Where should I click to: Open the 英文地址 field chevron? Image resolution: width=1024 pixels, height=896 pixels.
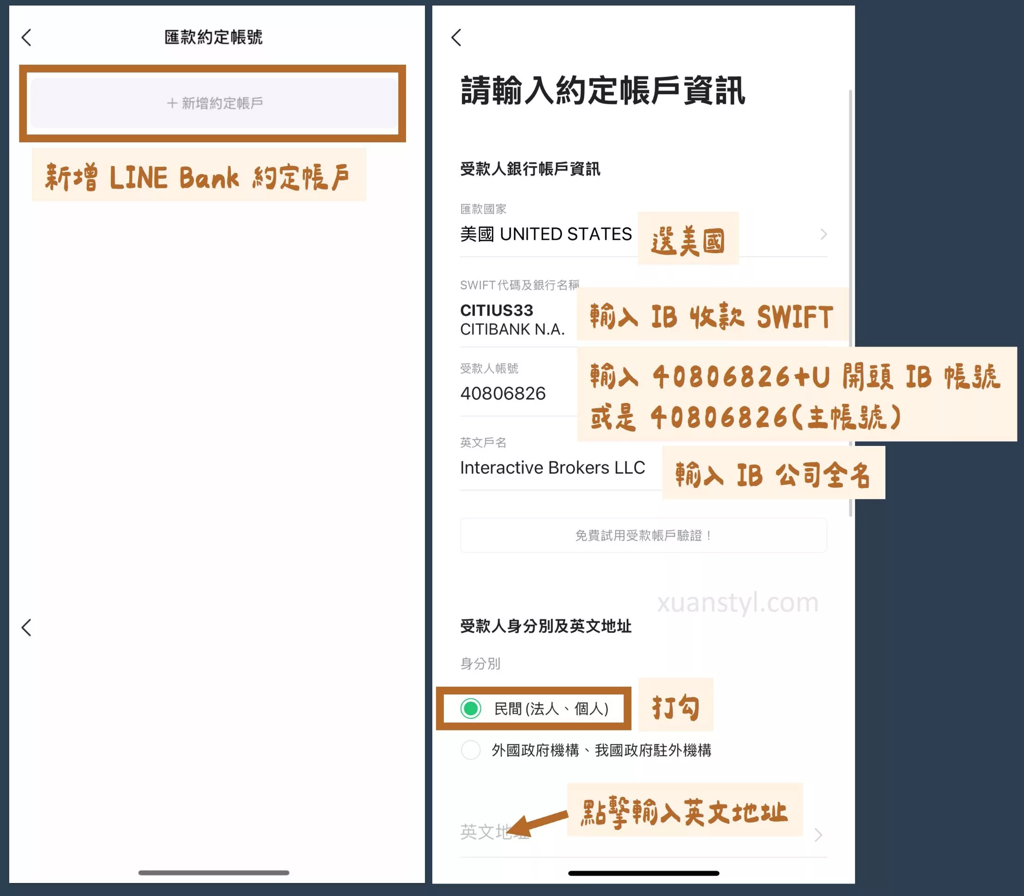(818, 835)
